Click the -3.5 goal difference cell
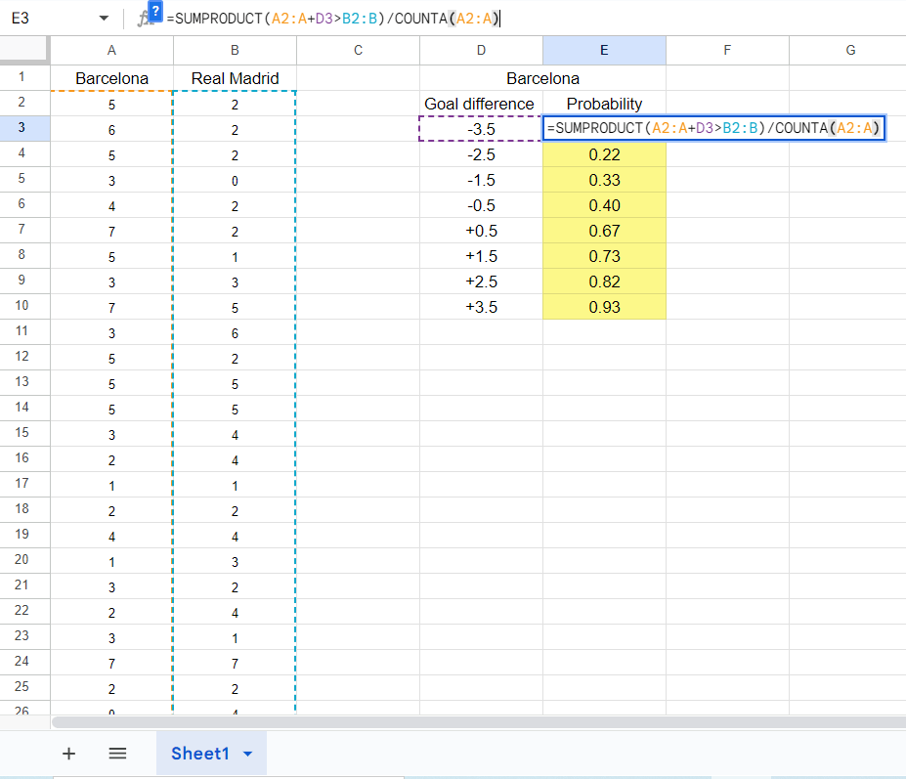Screen dimensions: 906x779 (x=481, y=129)
